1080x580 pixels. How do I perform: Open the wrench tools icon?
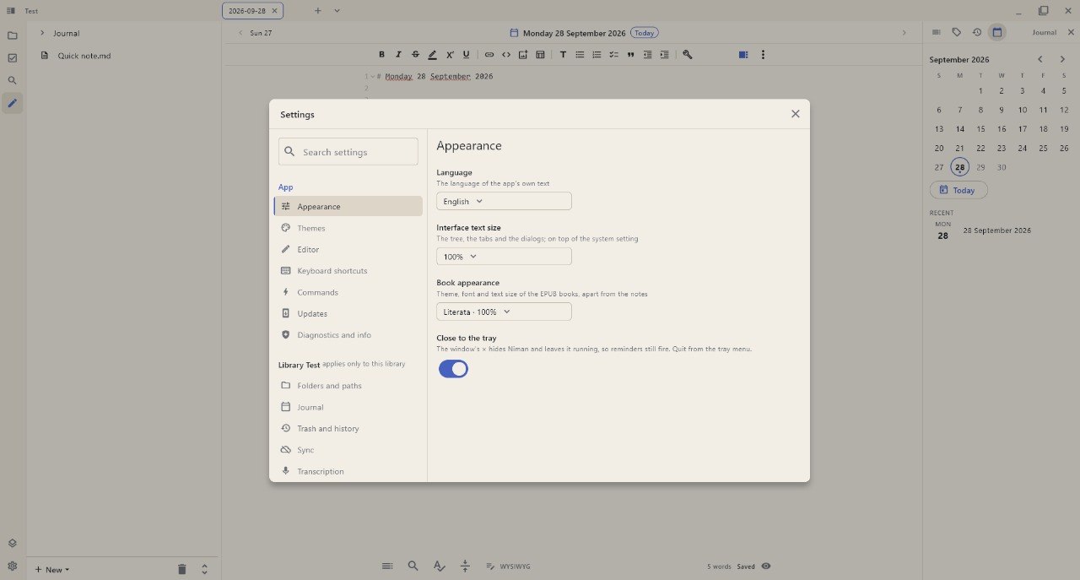click(687, 54)
